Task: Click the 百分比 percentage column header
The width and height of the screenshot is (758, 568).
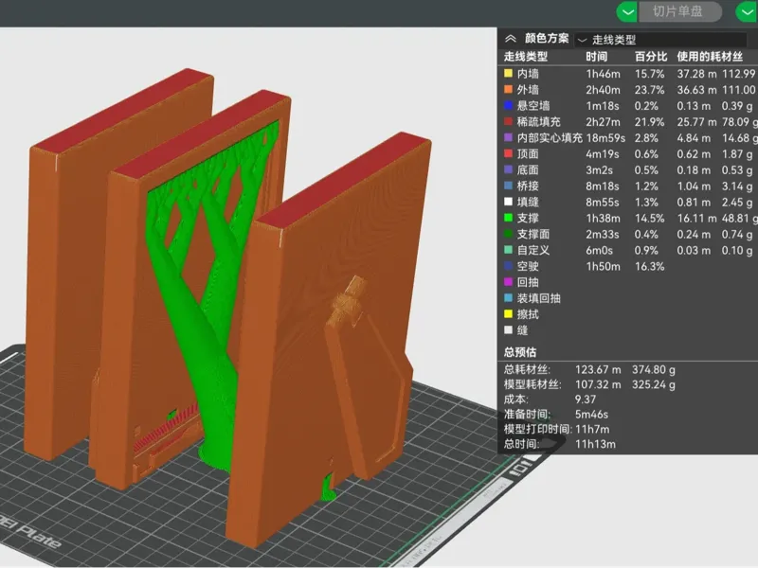Action: [651, 57]
